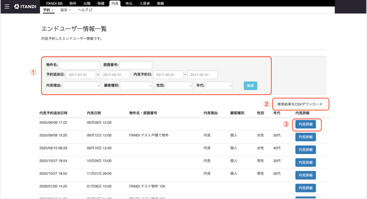The width and height of the screenshot is (367, 199).
Task: Open 内見詳細 for ITANDI テスト物件 105 row
Action: [x=306, y=188]
